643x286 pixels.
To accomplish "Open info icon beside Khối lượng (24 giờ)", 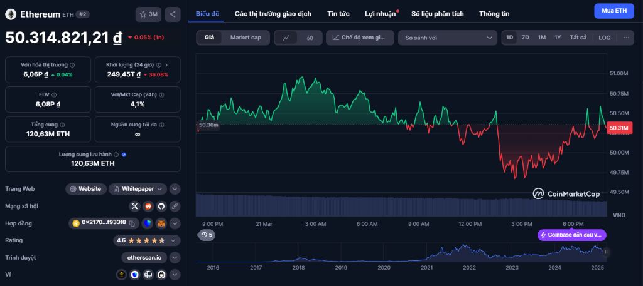I will point(159,64).
